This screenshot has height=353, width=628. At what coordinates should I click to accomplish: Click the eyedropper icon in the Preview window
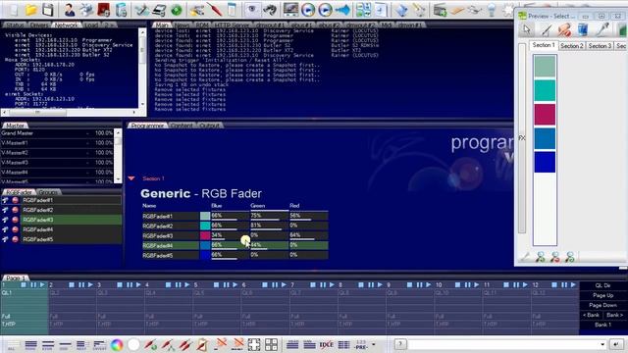(602, 29)
